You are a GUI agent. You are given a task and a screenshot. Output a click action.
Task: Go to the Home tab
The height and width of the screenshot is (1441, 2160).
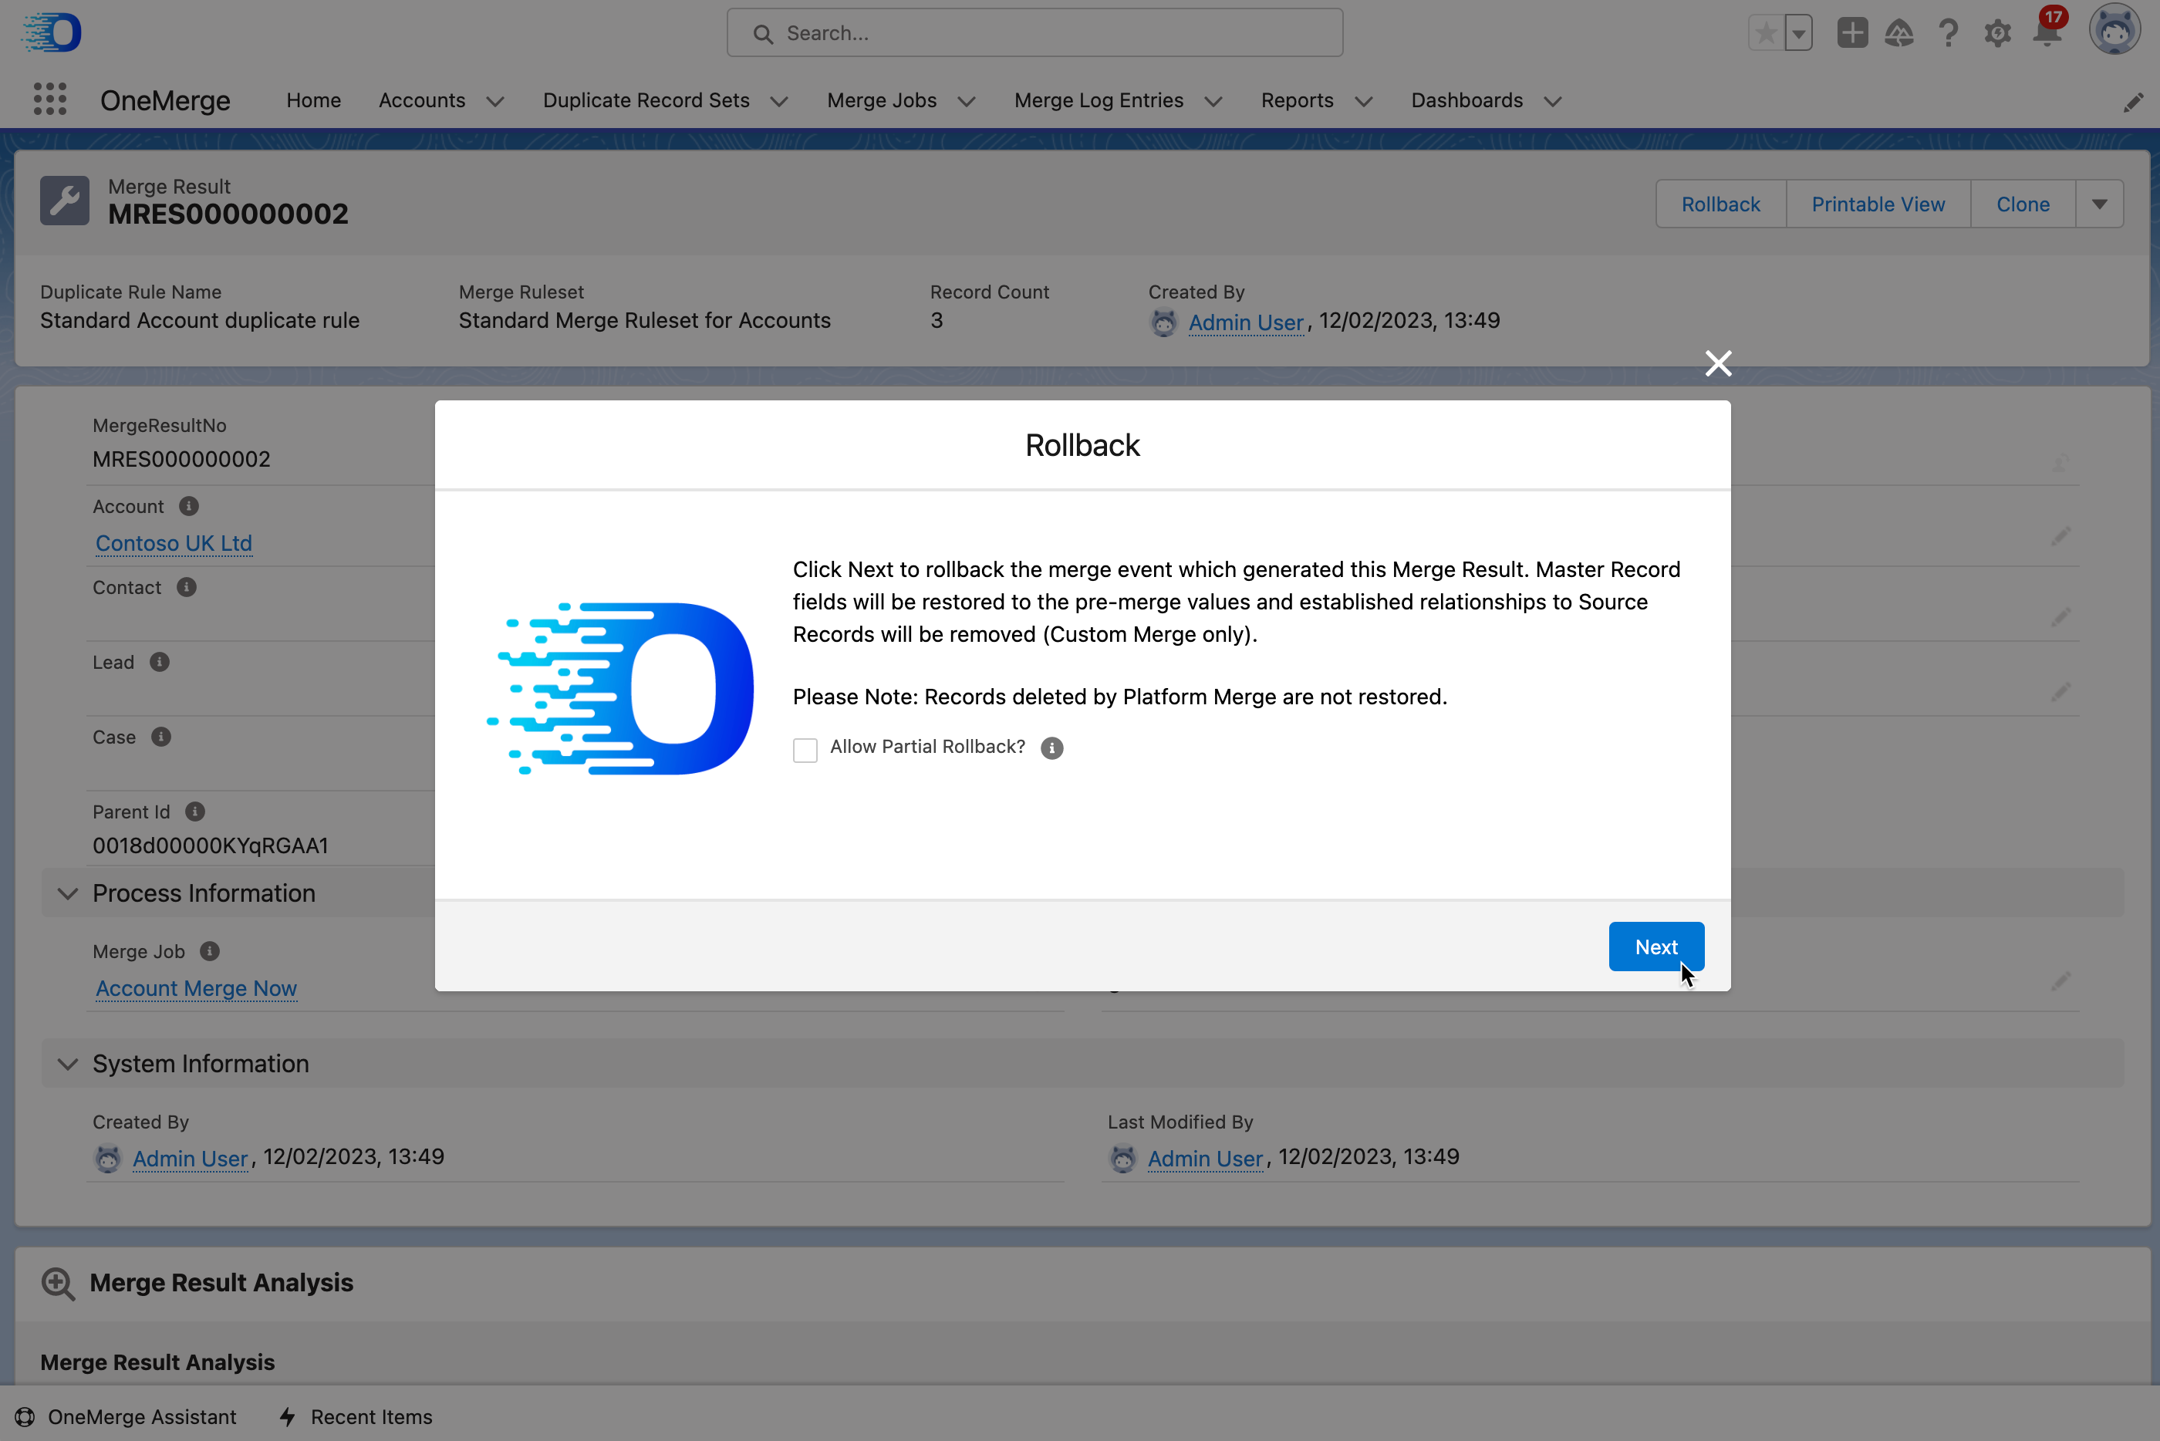click(x=313, y=100)
